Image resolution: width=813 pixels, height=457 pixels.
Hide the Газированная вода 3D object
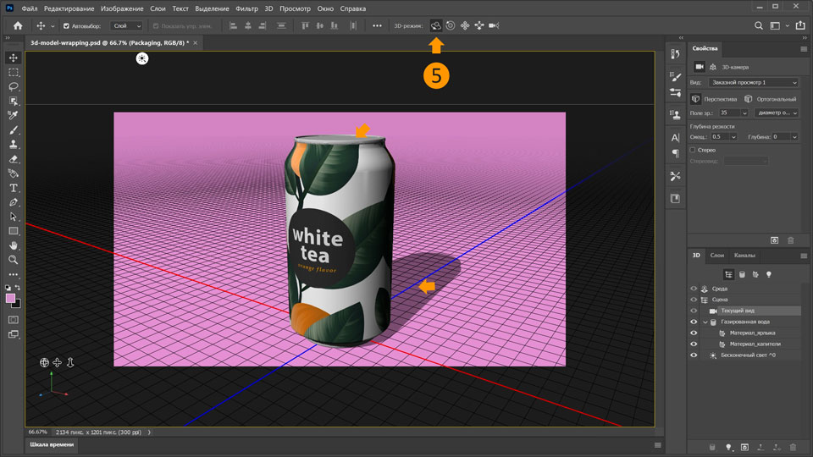tap(694, 322)
